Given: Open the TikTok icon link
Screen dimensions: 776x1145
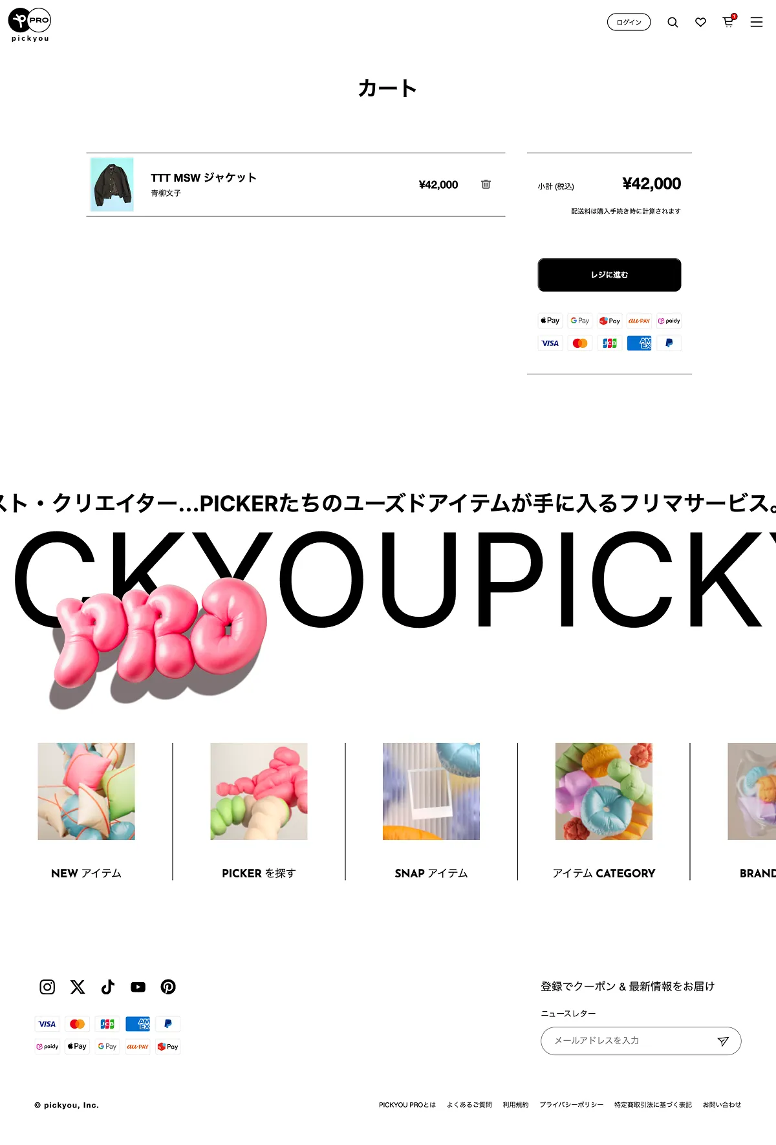Looking at the screenshot, I should tap(108, 987).
